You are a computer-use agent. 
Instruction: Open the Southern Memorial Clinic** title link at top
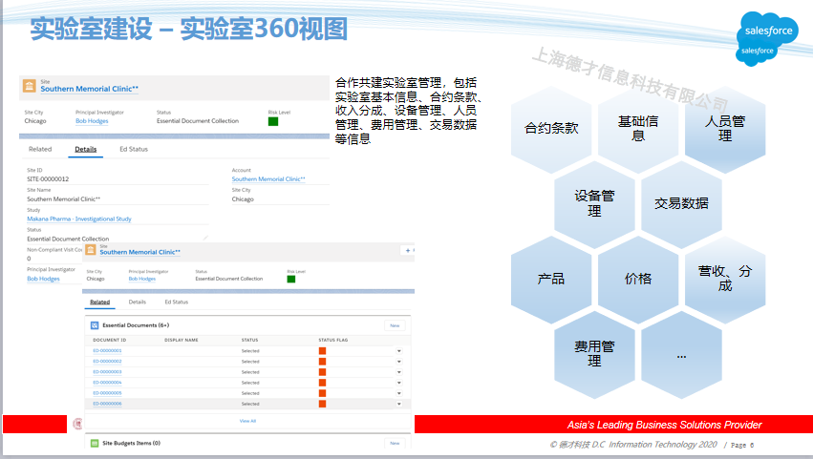pyautogui.click(x=89, y=89)
